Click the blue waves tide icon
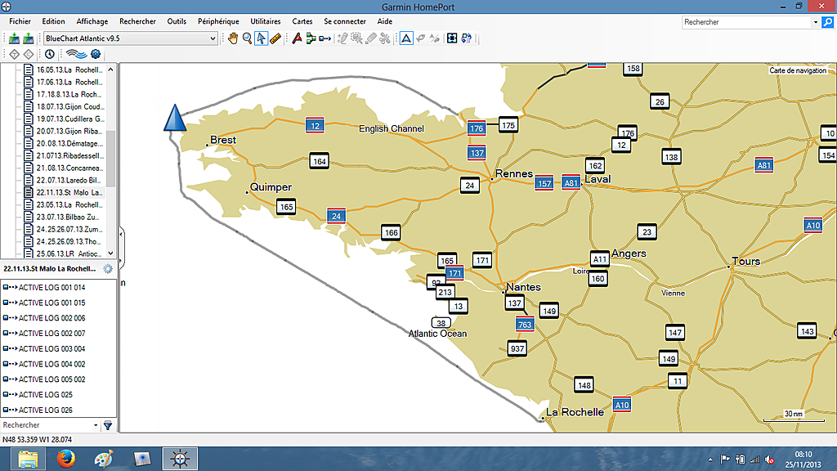The width and height of the screenshot is (837, 471). [76, 54]
